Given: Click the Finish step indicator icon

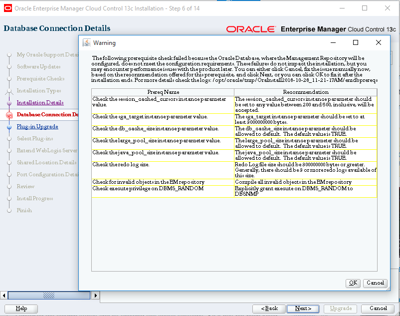Looking at the screenshot, I should [x=9, y=210].
